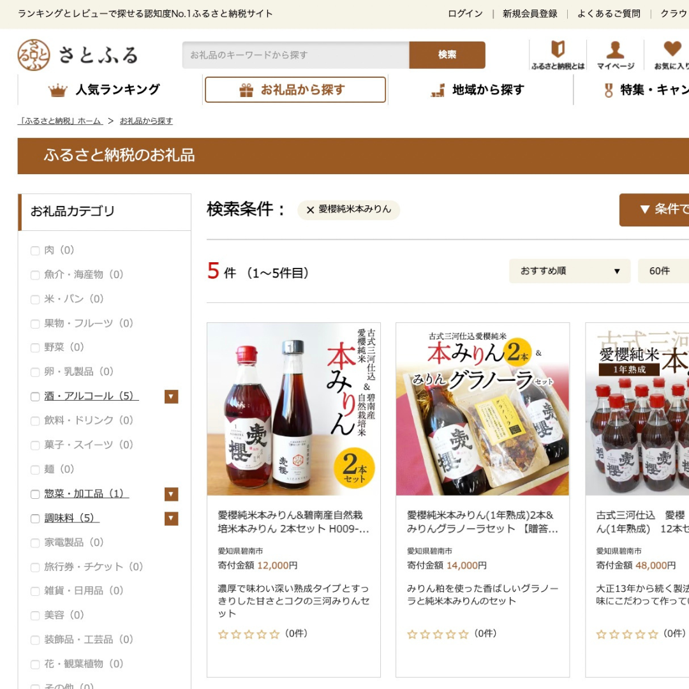Click the お礼品から探す breadcrumb link

(146, 121)
